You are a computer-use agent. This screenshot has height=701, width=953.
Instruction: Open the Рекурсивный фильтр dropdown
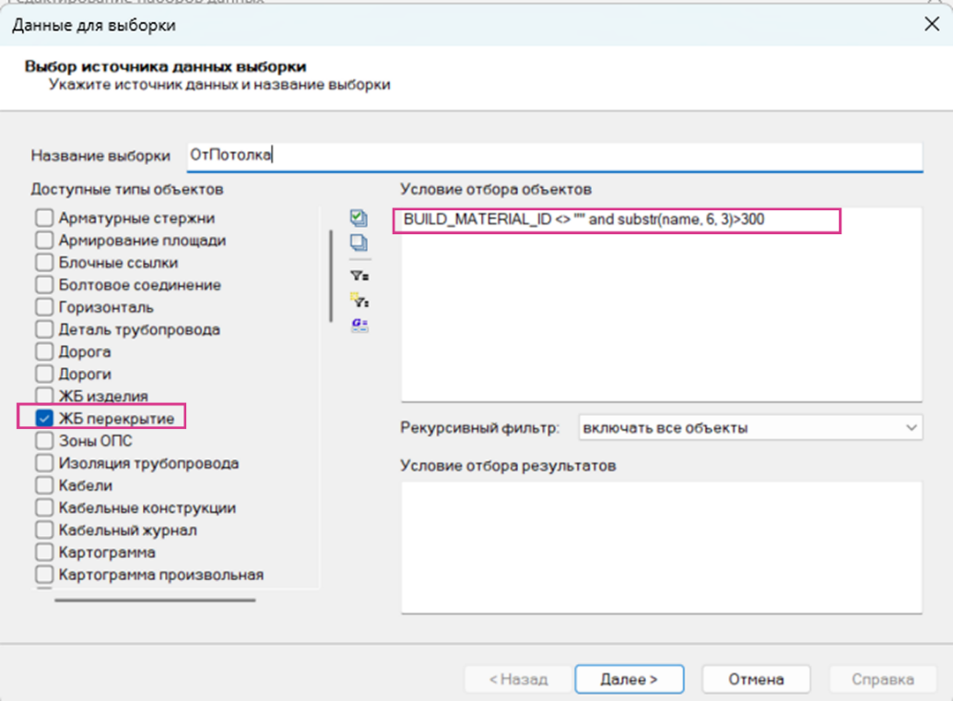[750, 428]
